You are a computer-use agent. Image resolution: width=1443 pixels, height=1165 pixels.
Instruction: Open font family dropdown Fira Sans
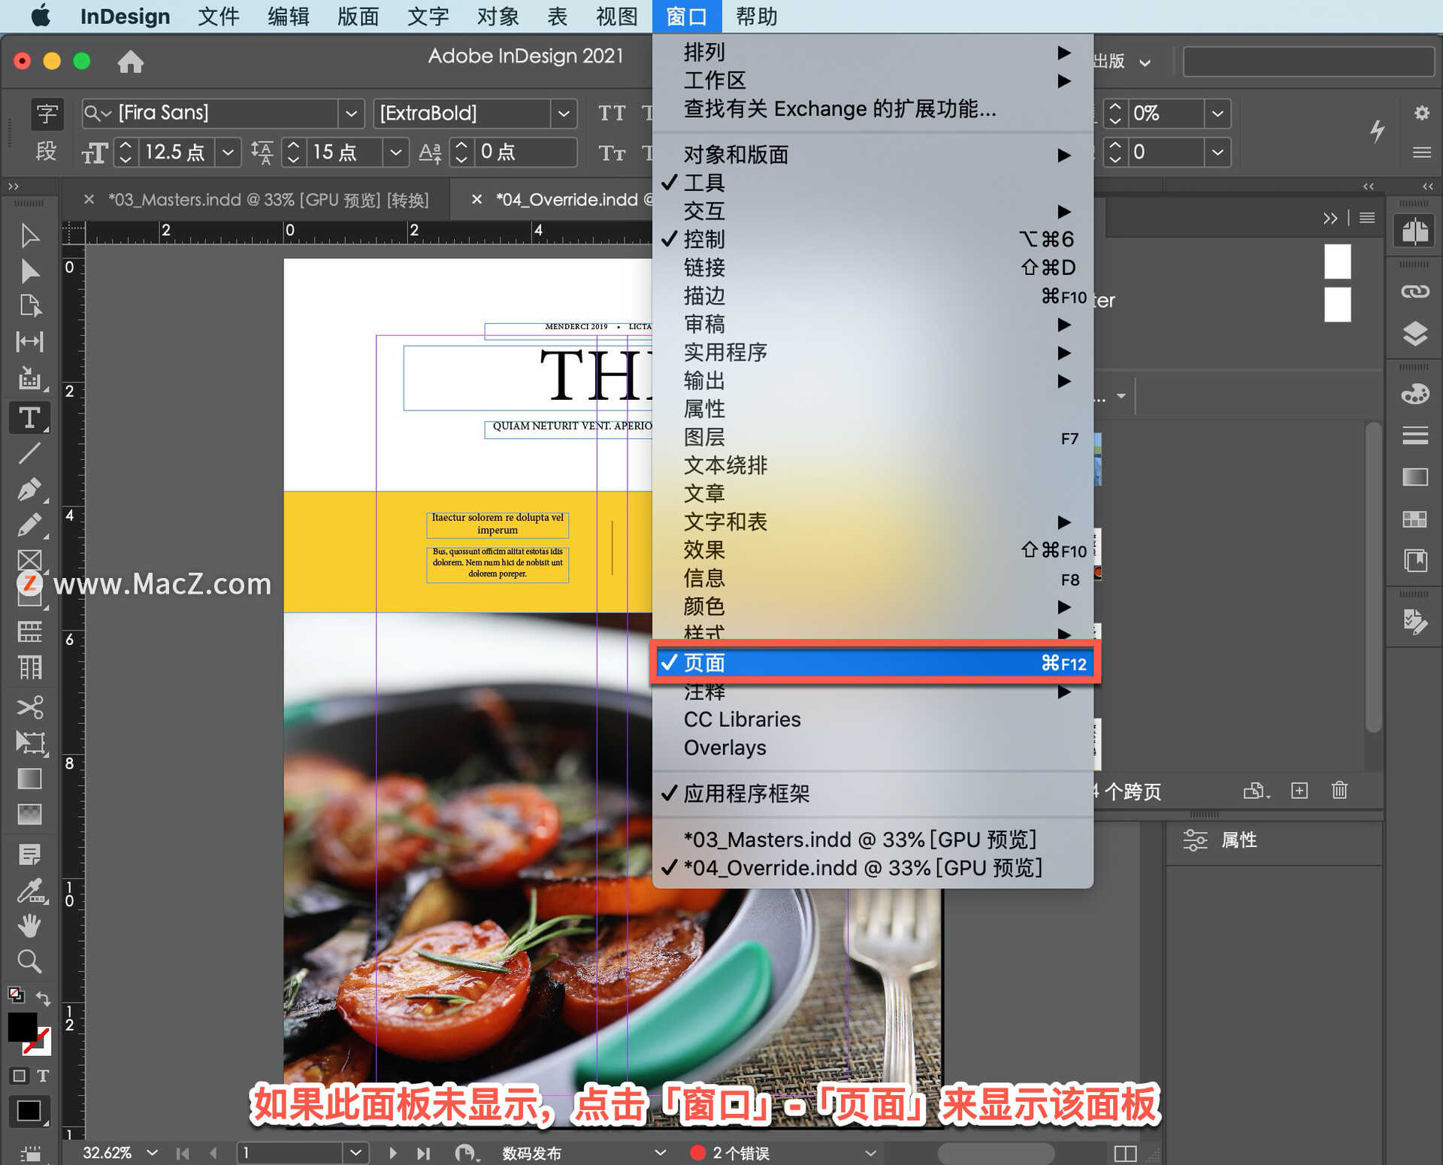point(350,113)
